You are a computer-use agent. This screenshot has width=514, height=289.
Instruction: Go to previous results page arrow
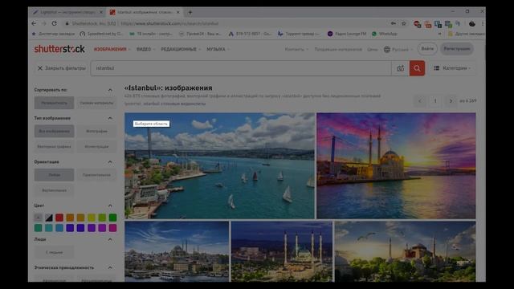[420, 101]
